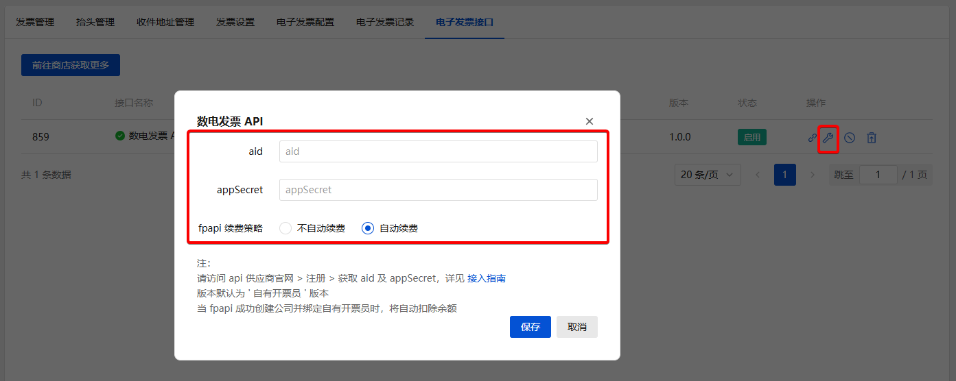Image resolution: width=956 pixels, height=381 pixels.
Task: Click page number 1 button
Action: tap(785, 175)
